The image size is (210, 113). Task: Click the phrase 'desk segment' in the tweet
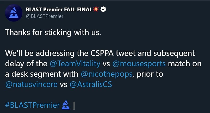tap(45, 74)
